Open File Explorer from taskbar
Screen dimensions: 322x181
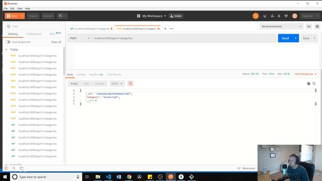click(x=98, y=176)
